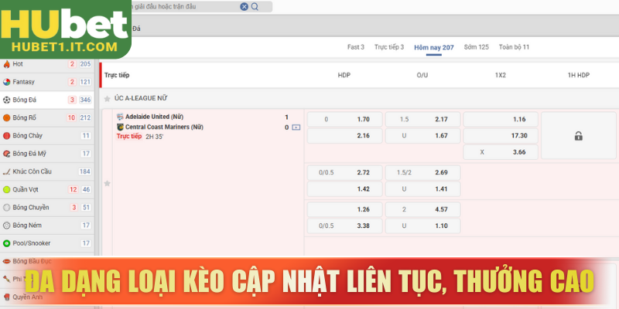Bet 1X2 home win odds 1.16
Viewport: 619px width, 309px height.
[501, 120]
